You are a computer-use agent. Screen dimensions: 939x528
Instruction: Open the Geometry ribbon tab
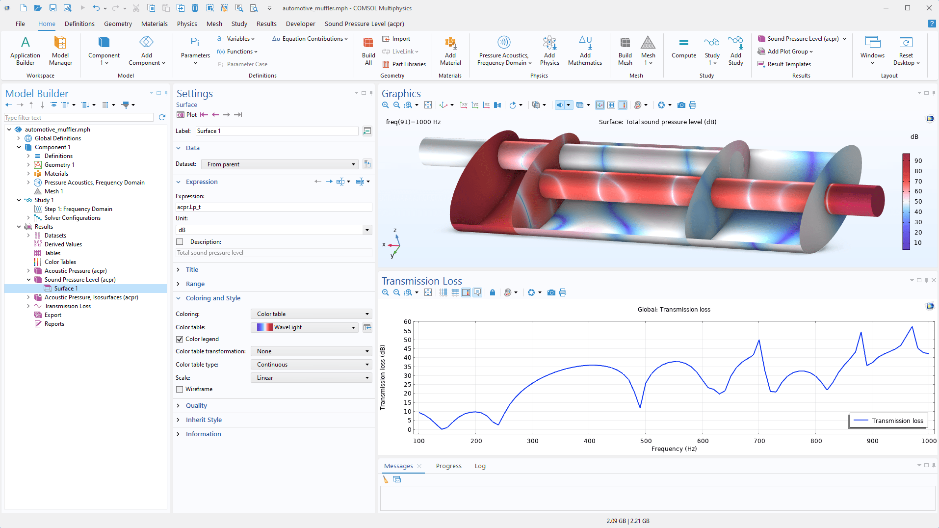coord(118,24)
